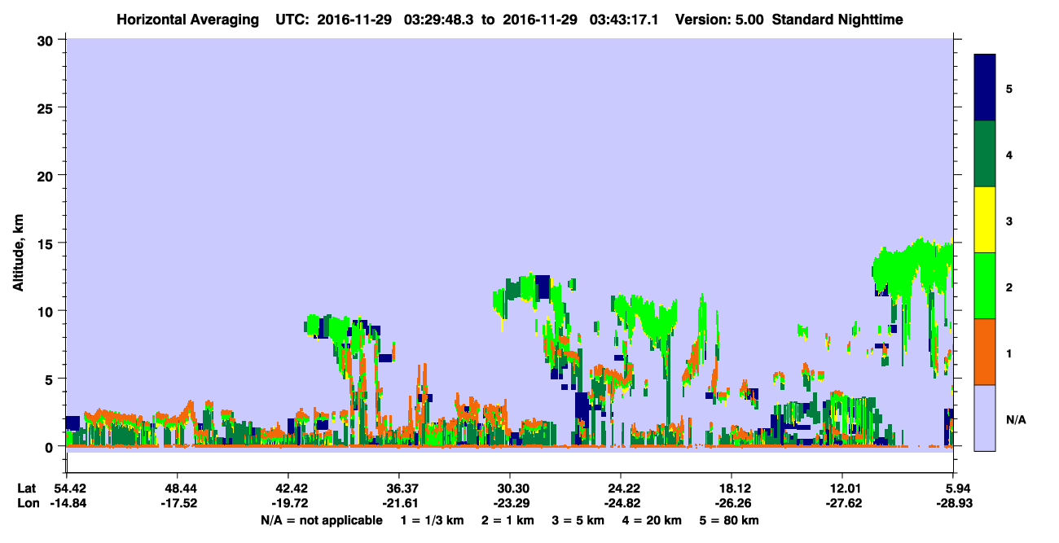Viewport: 1059px width, 543px height.
Task: Click the dark blue color bar segment labeled 5
Action: coord(985,87)
